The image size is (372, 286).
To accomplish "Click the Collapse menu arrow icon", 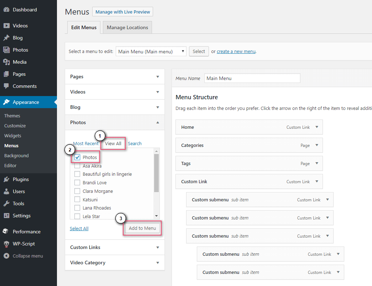I will tap(6, 256).
